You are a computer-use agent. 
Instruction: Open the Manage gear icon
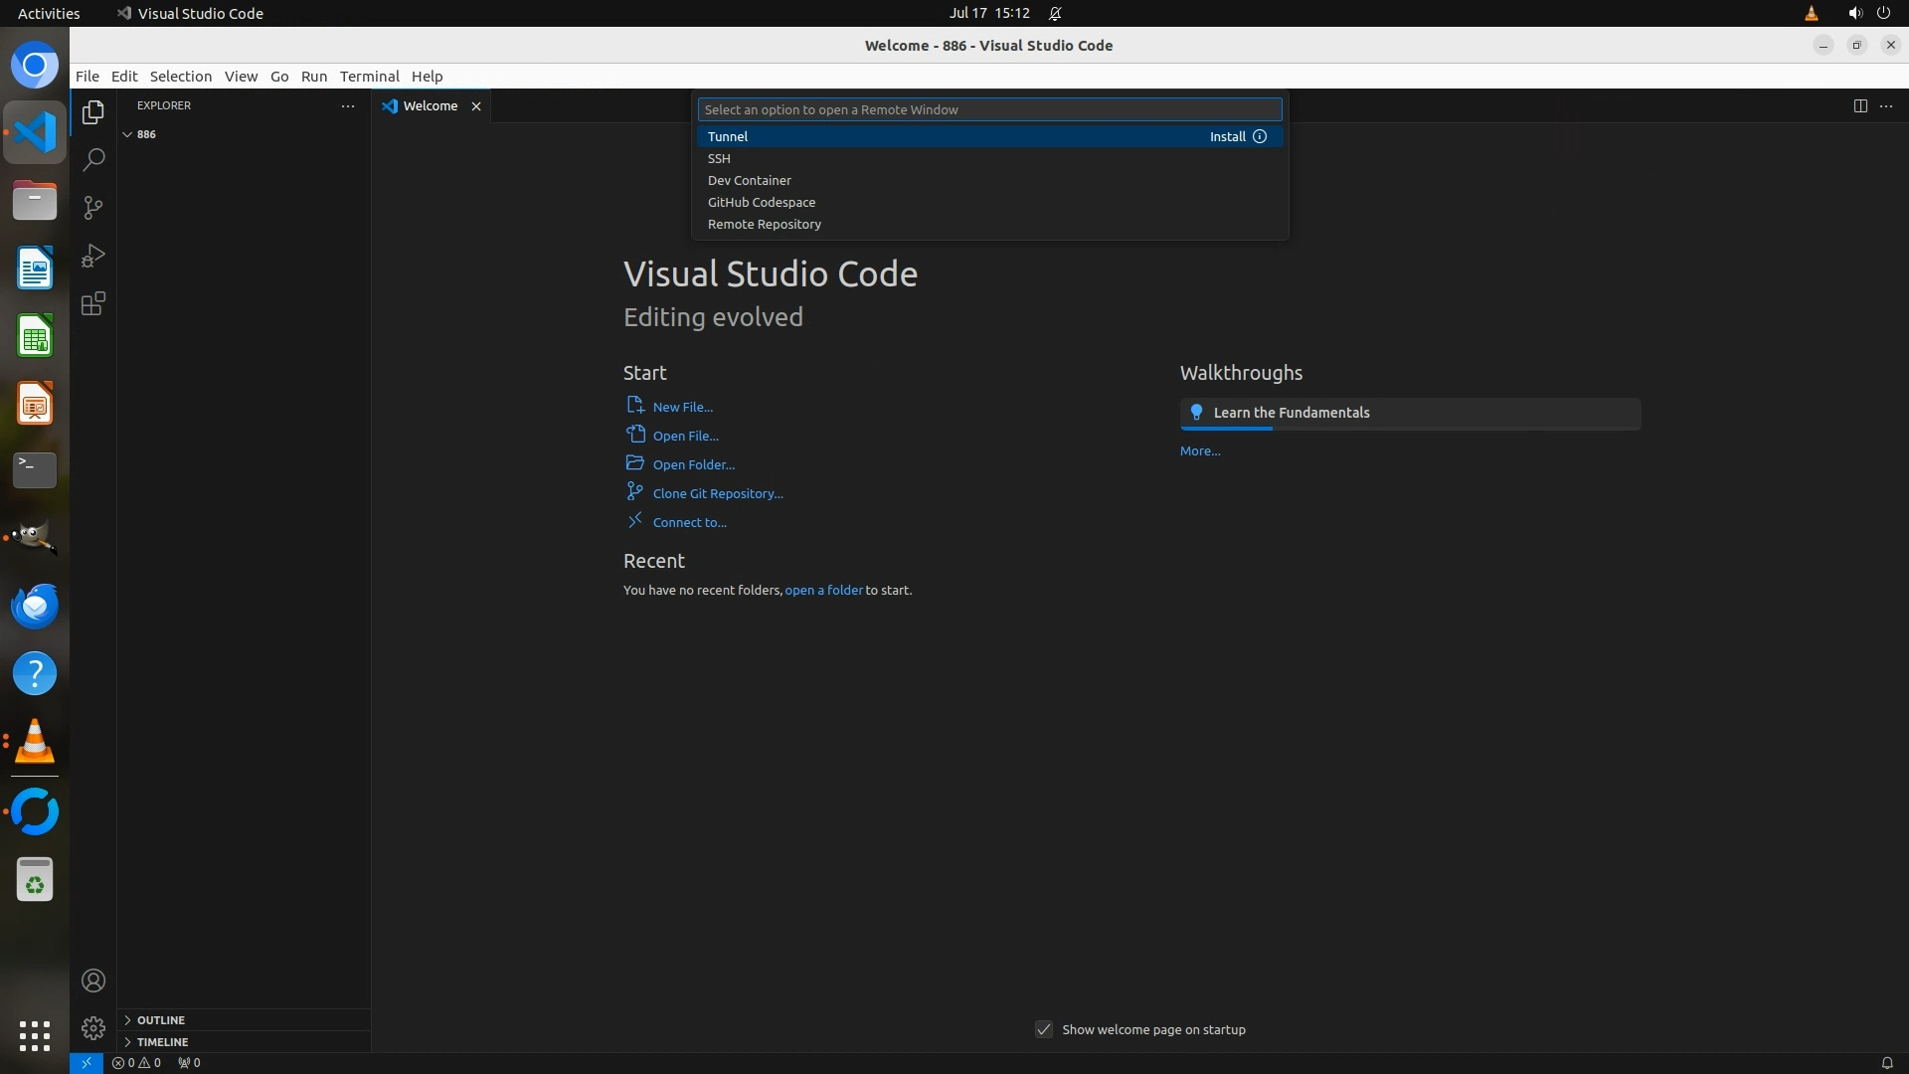click(93, 1027)
